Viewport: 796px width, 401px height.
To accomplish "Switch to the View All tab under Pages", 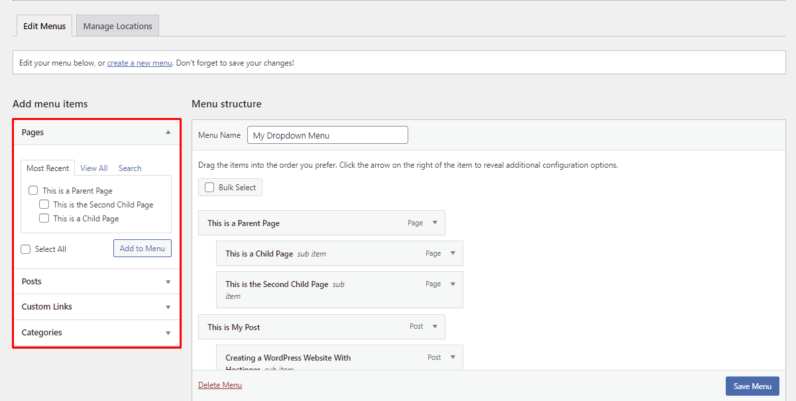I will (x=93, y=168).
